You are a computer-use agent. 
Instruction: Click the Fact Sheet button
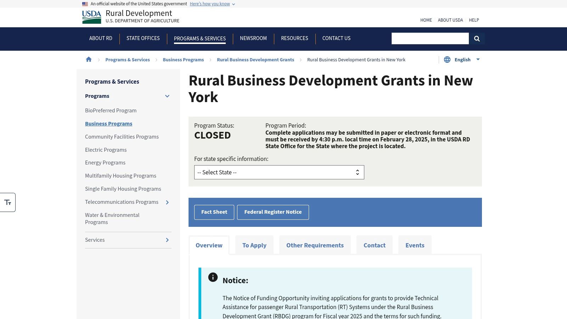(214, 212)
